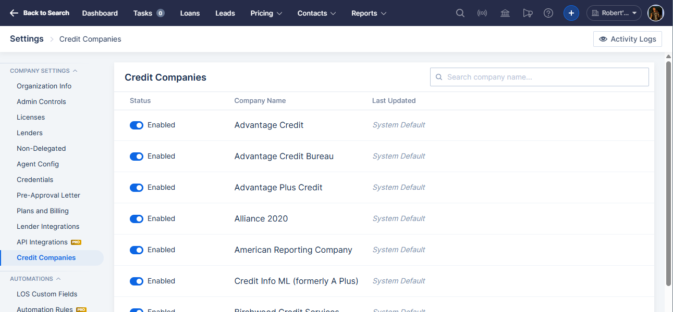
Task: Open the bank building icon in top bar
Action: 505,13
